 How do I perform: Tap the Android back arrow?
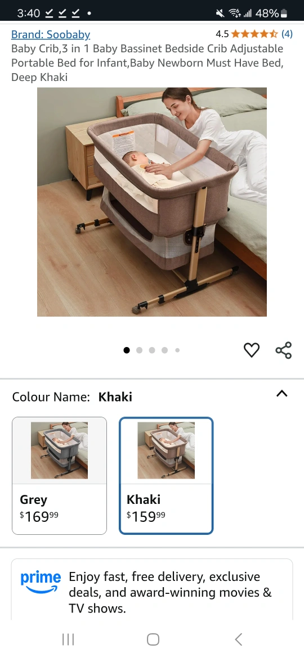point(239,639)
